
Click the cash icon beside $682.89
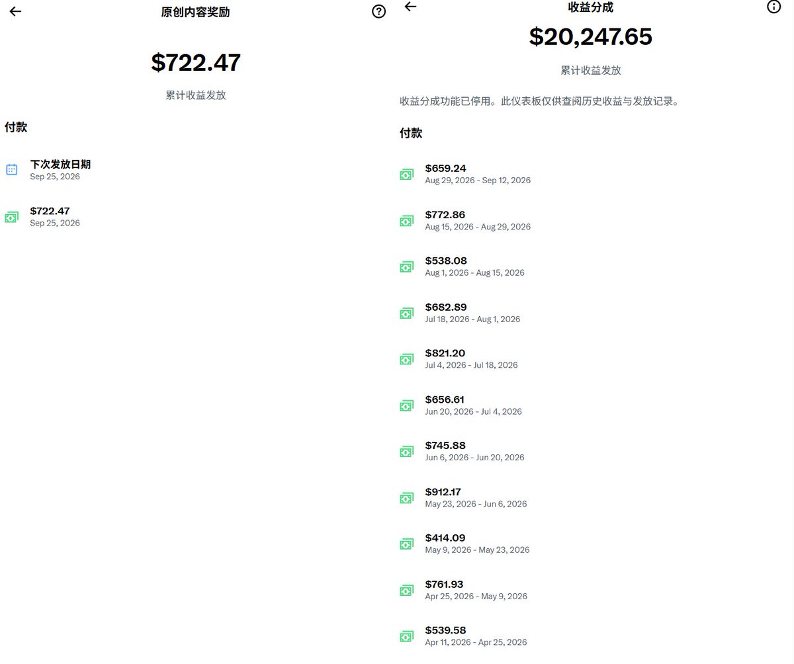(406, 313)
